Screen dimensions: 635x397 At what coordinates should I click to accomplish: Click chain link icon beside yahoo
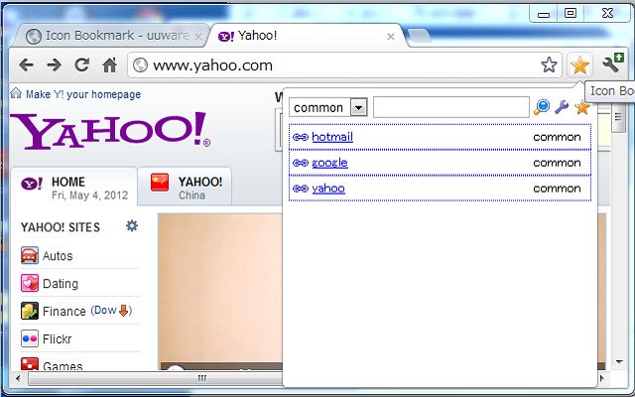301,189
